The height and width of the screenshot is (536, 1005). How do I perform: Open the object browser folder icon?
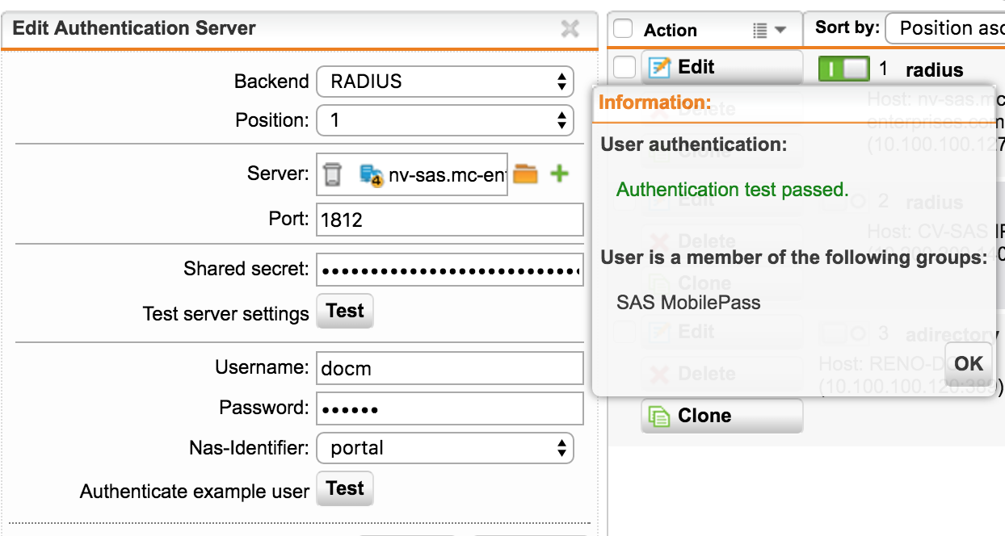tap(525, 174)
